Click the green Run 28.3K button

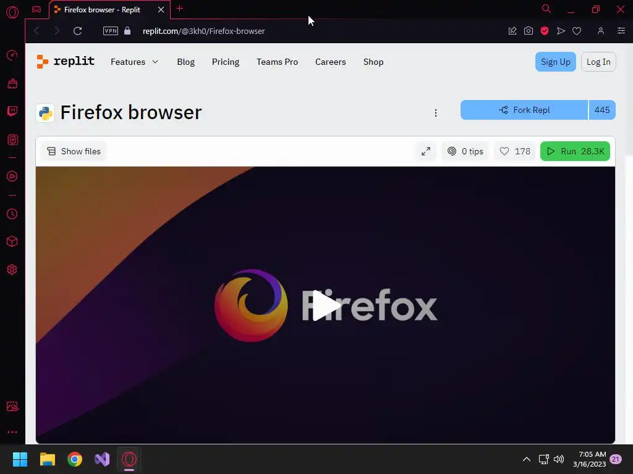(575, 152)
